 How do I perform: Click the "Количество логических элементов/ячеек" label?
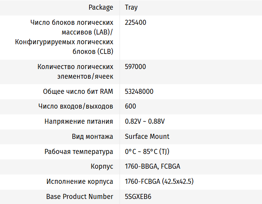click(x=75, y=71)
